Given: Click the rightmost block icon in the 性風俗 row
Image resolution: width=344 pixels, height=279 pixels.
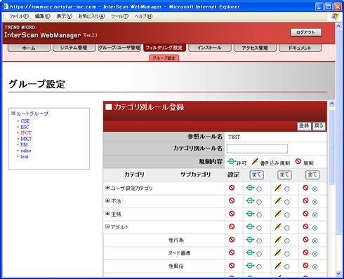Looking at the screenshot, I should (x=305, y=266).
